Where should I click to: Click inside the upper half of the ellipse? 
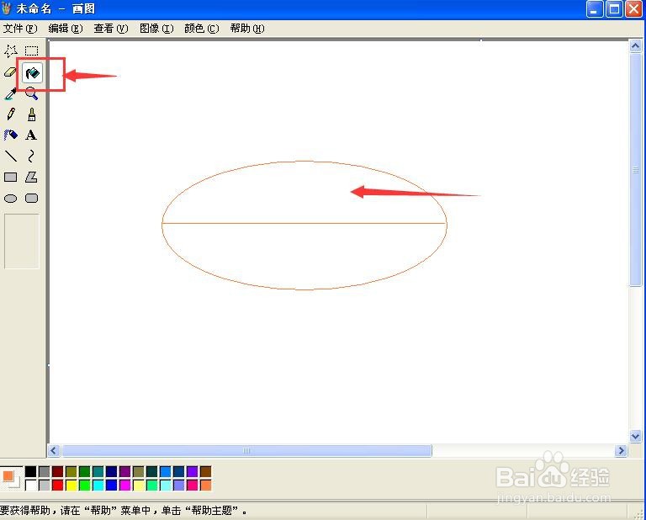(x=304, y=193)
